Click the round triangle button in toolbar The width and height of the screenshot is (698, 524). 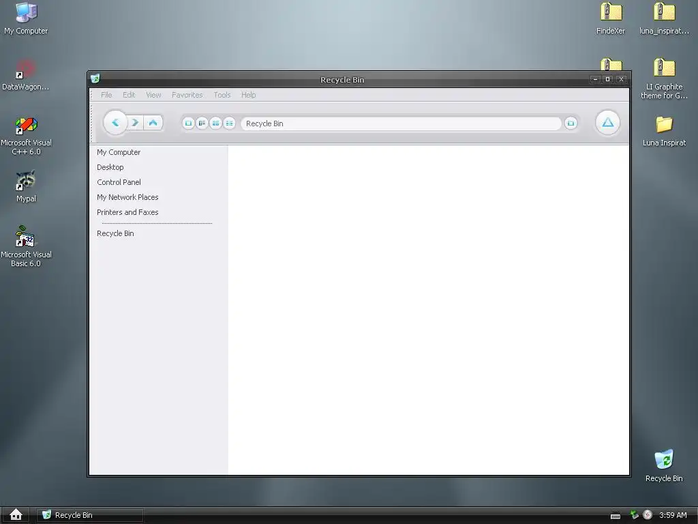(x=607, y=123)
